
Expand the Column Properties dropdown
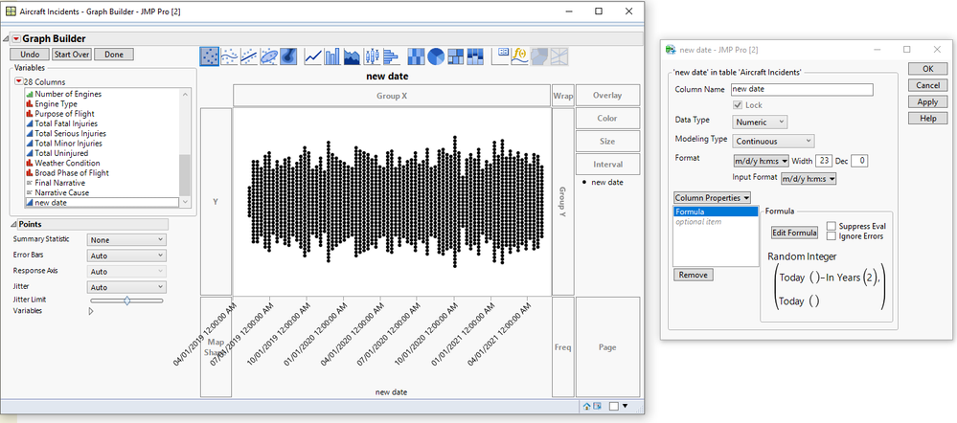pyautogui.click(x=712, y=197)
